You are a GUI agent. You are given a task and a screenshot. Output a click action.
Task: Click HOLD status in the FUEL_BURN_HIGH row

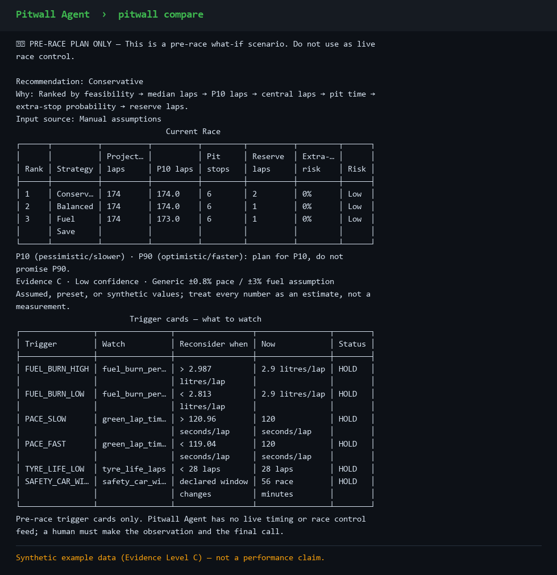click(x=347, y=369)
